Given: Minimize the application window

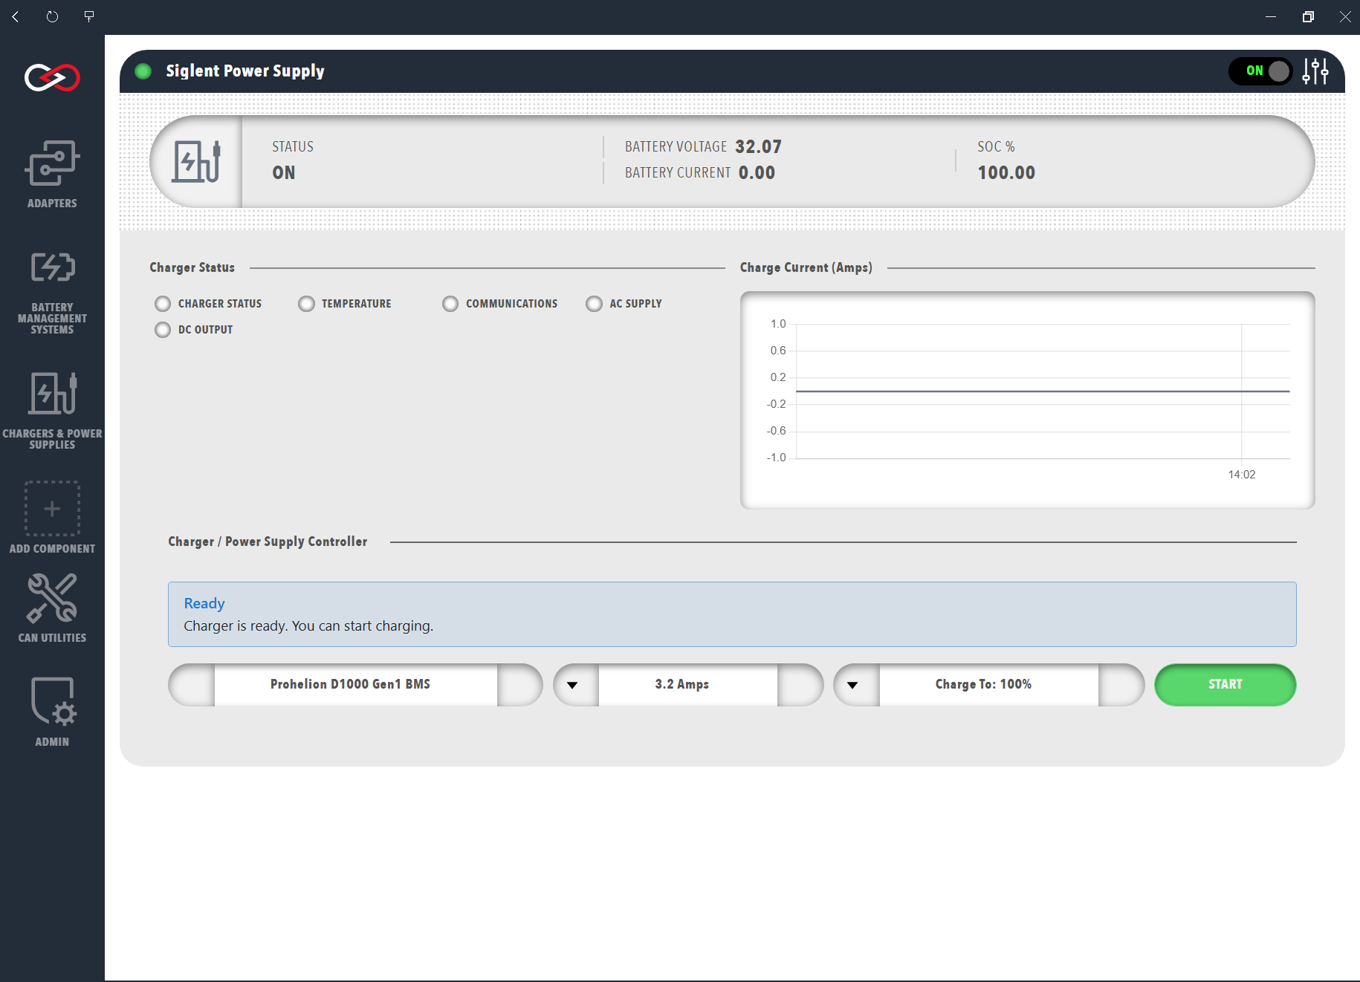Looking at the screenshot, I should click(1271, 16).
